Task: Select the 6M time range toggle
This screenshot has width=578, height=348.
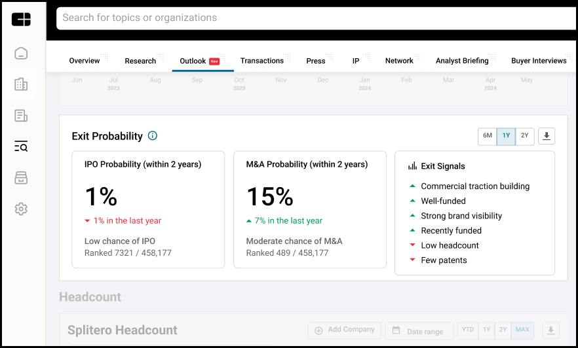Action: [x=488, y=136]
